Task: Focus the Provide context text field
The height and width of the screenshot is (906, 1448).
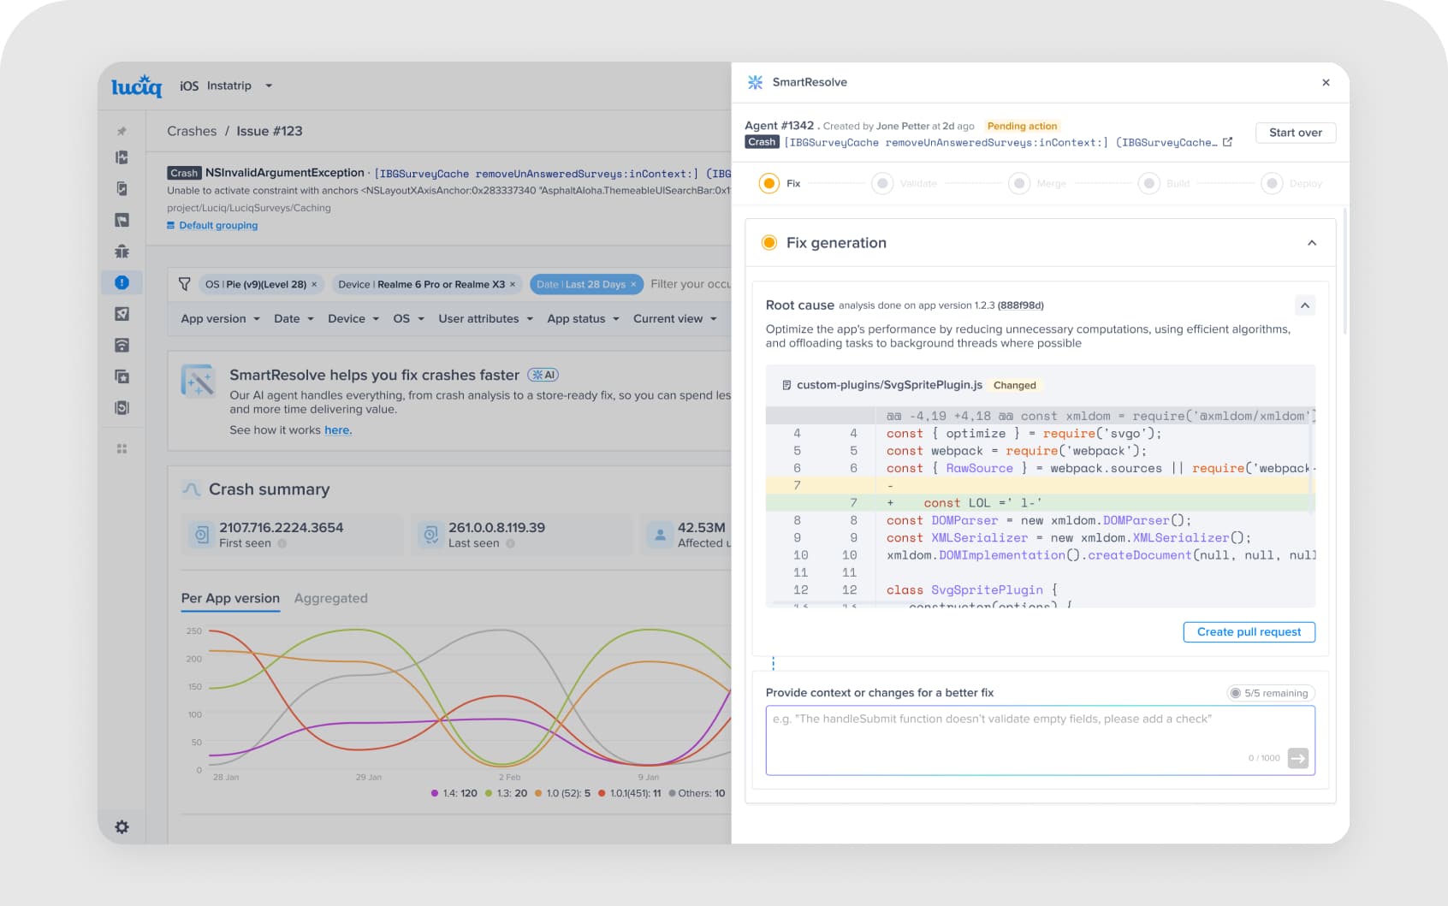Action: pos(1040,740)
